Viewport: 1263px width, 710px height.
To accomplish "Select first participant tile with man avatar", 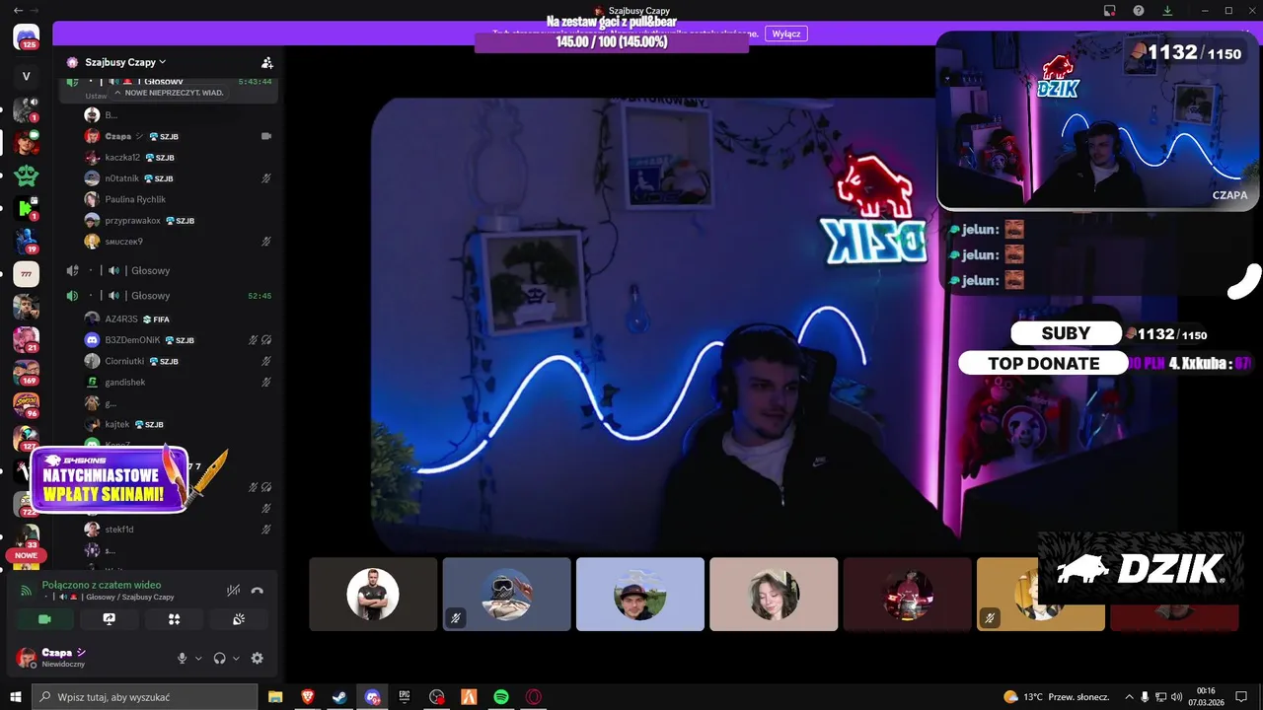I will [373, 595].
